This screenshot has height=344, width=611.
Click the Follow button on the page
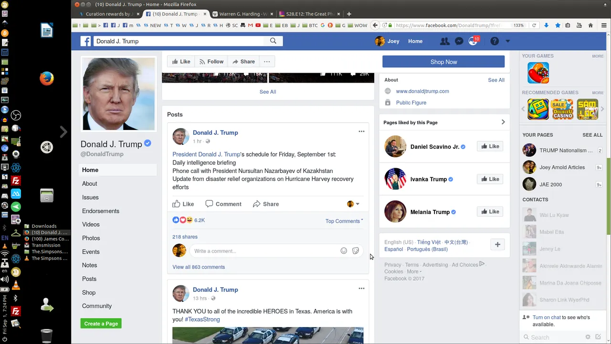[211, 62]
